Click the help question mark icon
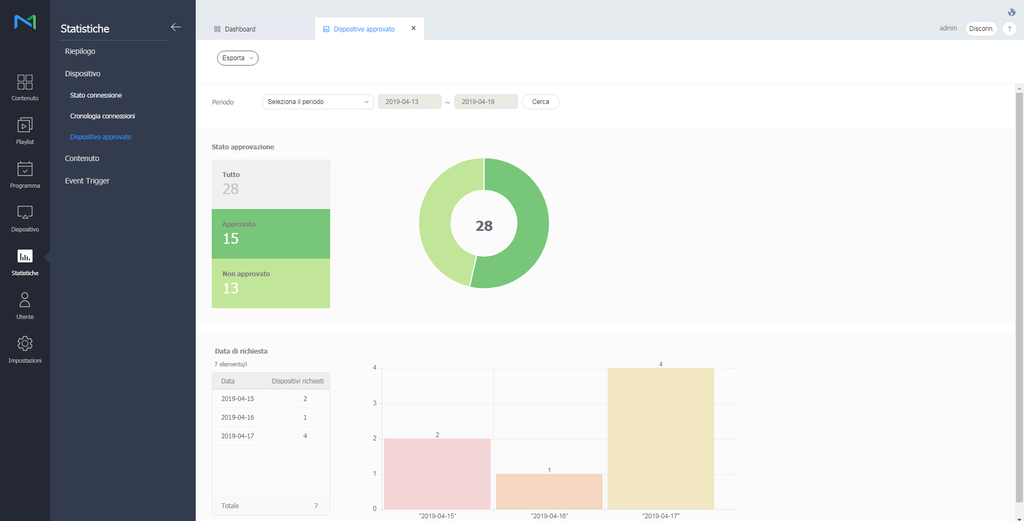 [x=1009, y=29]
